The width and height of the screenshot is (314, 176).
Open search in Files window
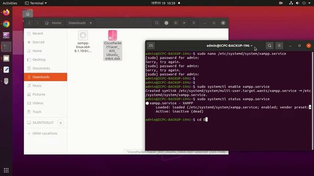pos(157,23)
